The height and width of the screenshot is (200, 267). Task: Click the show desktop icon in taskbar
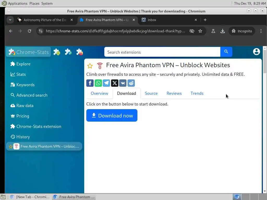(3, 197)
